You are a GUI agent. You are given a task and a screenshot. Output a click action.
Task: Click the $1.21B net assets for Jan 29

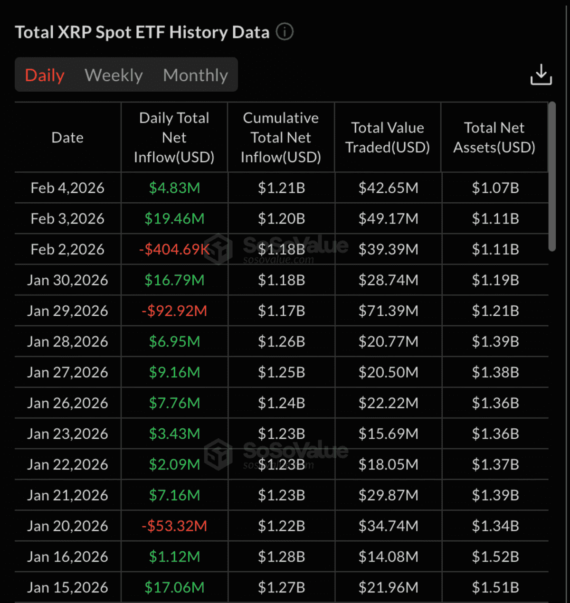pos(495,311)
